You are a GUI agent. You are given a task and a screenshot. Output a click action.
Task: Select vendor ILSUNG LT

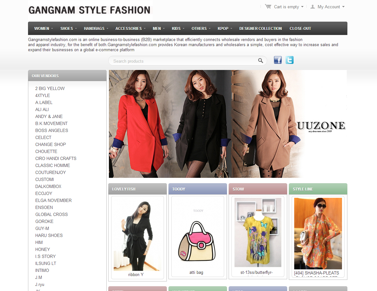point(46,263)
